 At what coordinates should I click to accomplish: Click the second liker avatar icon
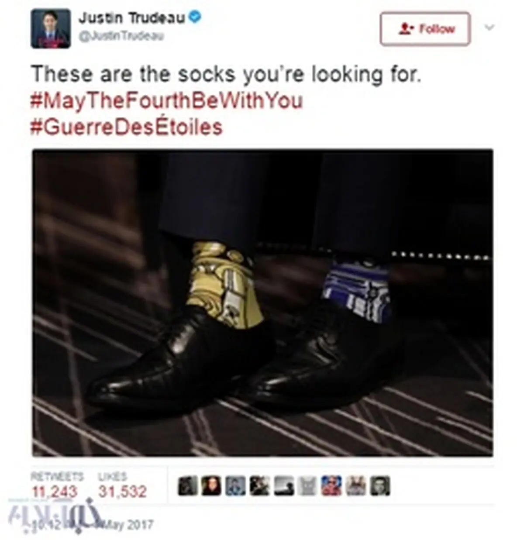pyautogui.click(x=211, y=486)
